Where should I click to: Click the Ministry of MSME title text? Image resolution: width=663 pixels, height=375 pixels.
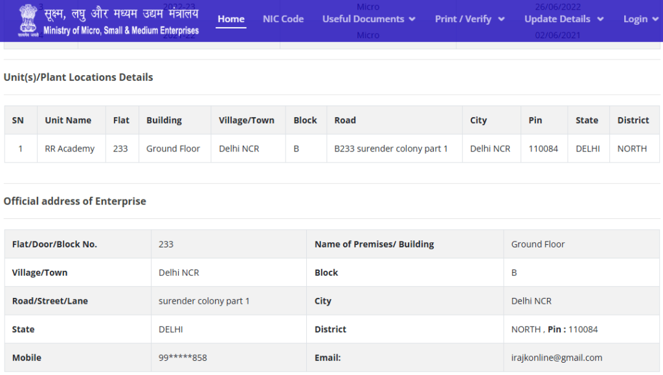pos(121,21)
